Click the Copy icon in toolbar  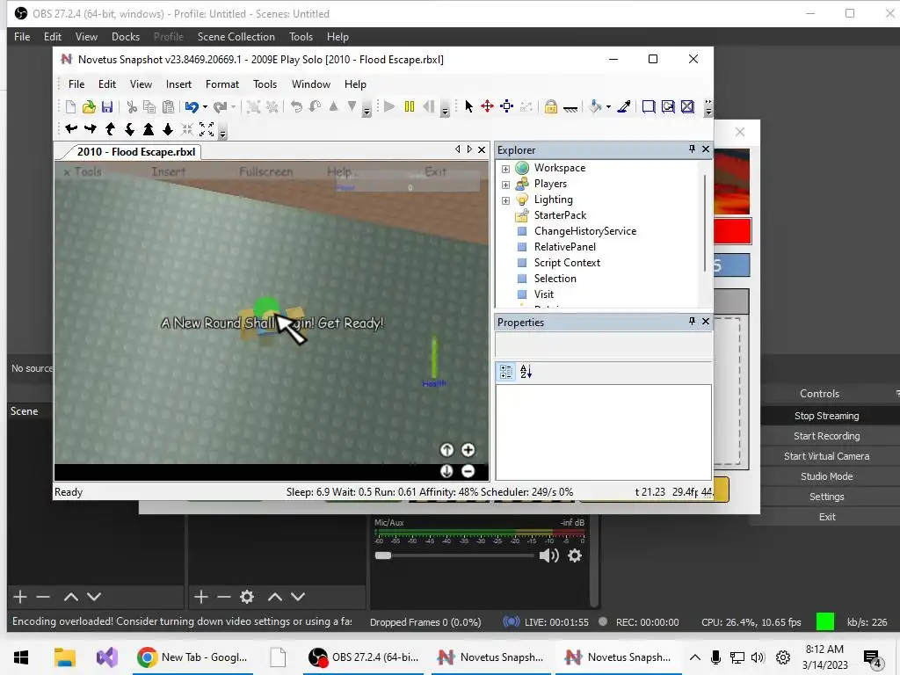149,106
